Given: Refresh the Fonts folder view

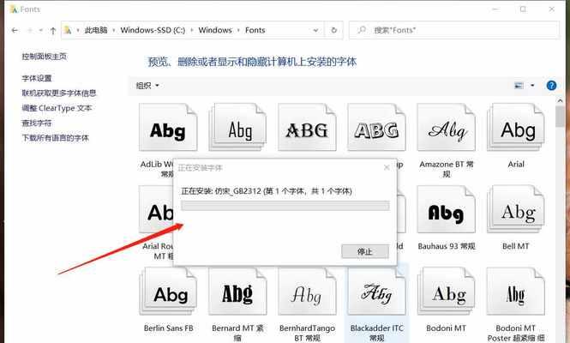Looking at the screenshot, I should (x=333, y=31).
